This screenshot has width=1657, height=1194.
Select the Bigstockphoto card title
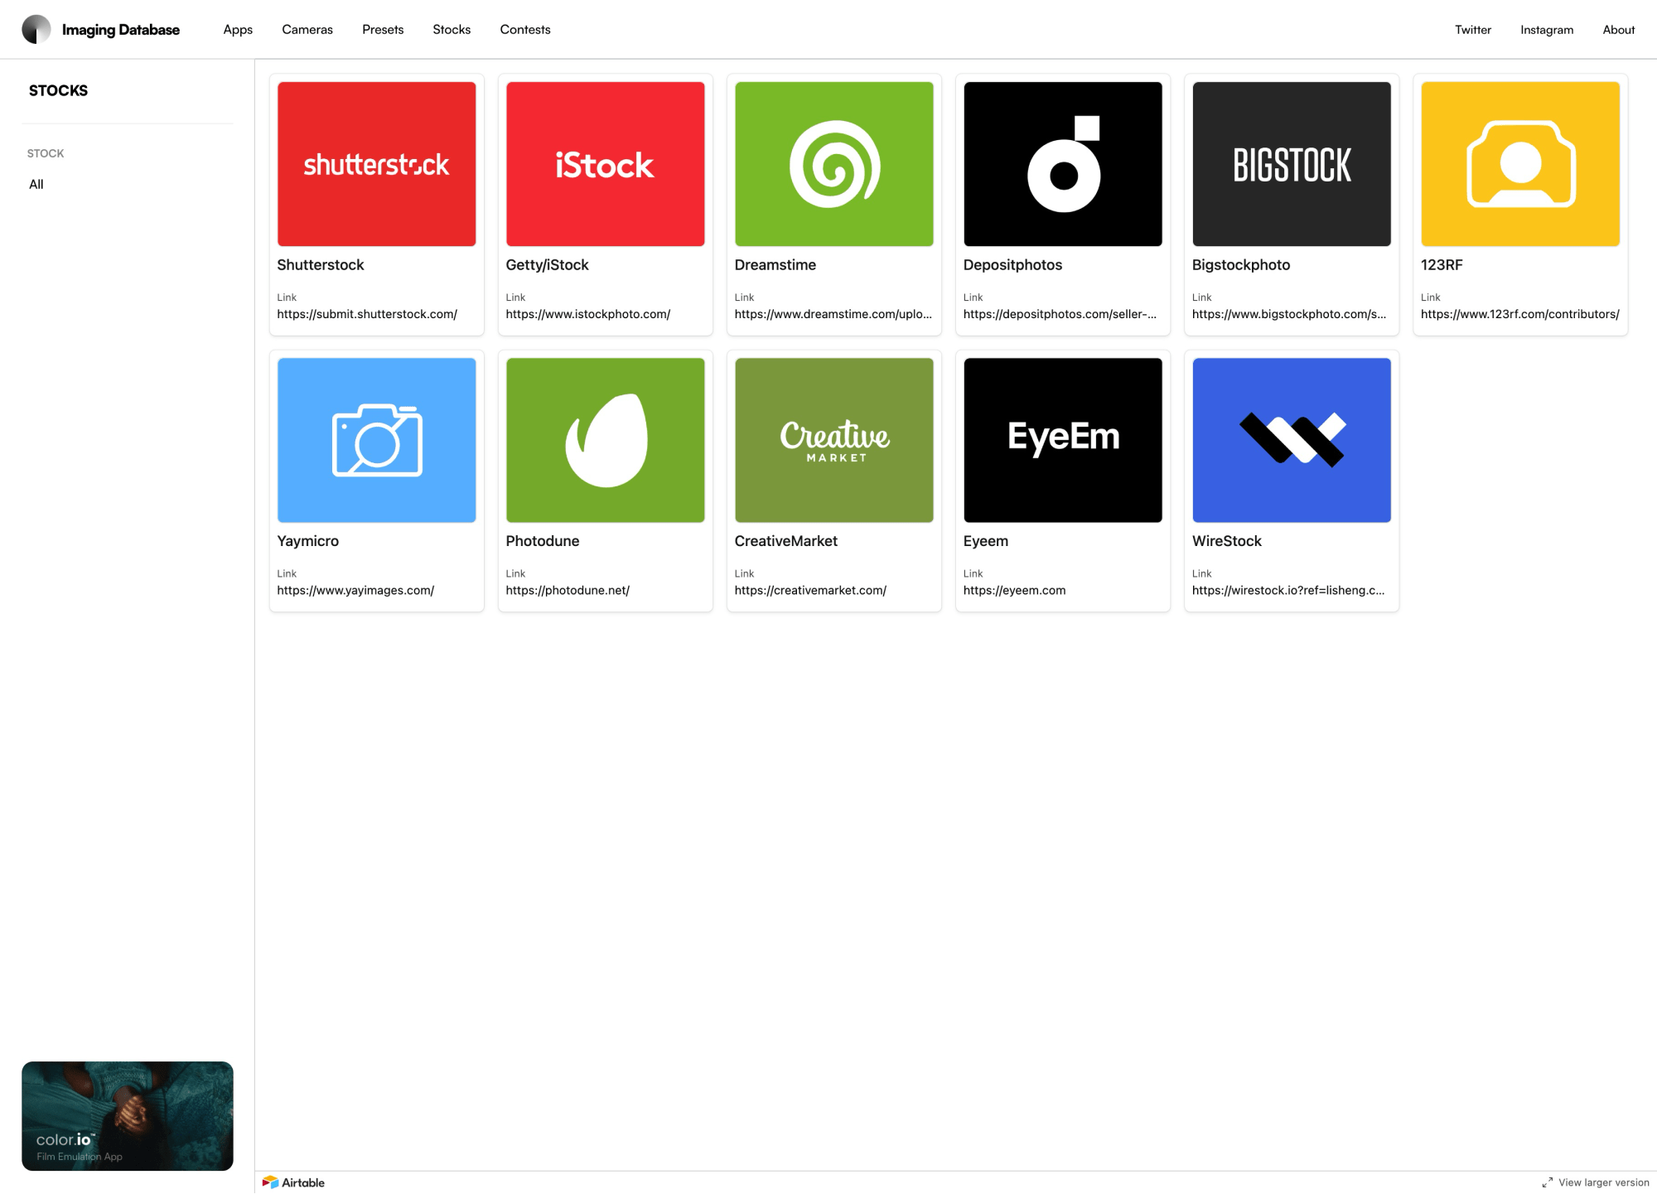(1241, 265)
